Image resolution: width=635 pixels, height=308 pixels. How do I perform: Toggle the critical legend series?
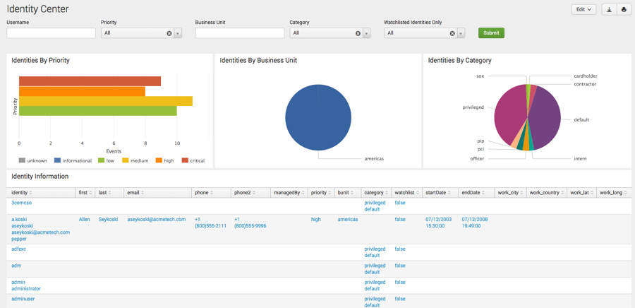193,161
